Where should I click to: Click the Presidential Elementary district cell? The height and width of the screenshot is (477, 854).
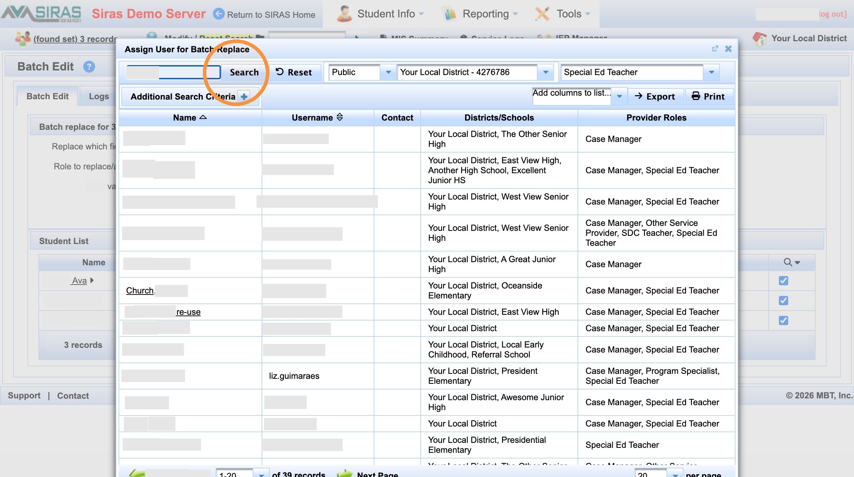[x=499, y=445]
